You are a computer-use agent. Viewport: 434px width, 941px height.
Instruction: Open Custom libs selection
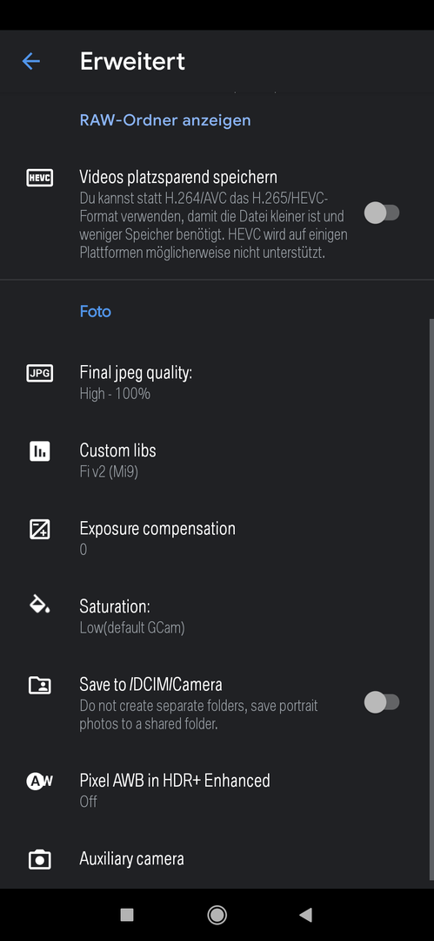[217, 460]
